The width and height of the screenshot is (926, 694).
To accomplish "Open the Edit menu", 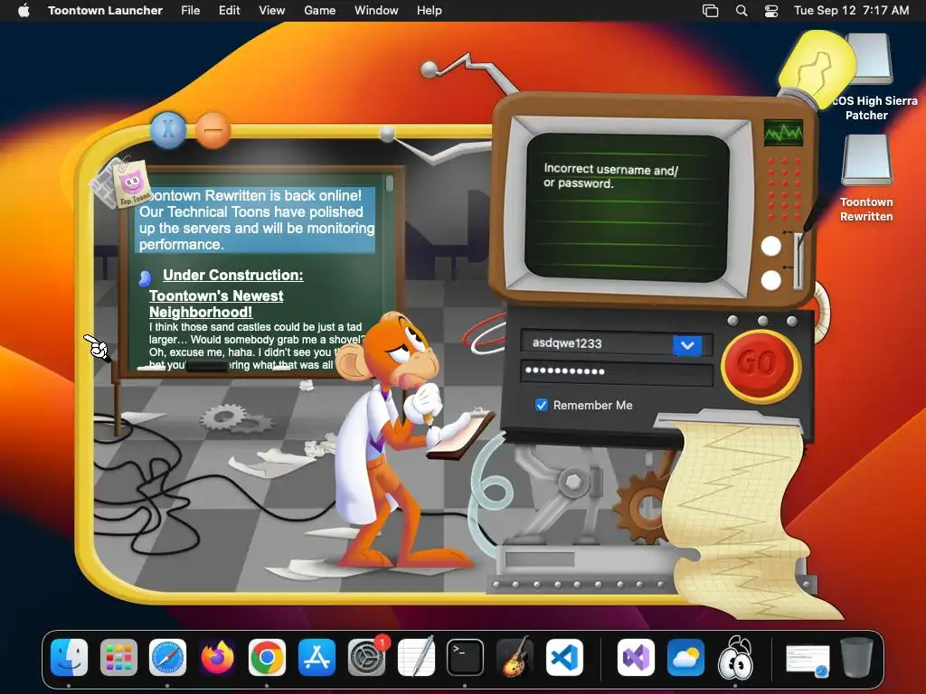I will point(229,11).
